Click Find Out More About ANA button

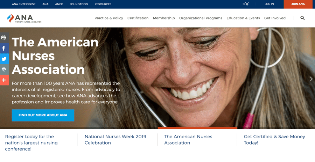click(x=43, y=115)
